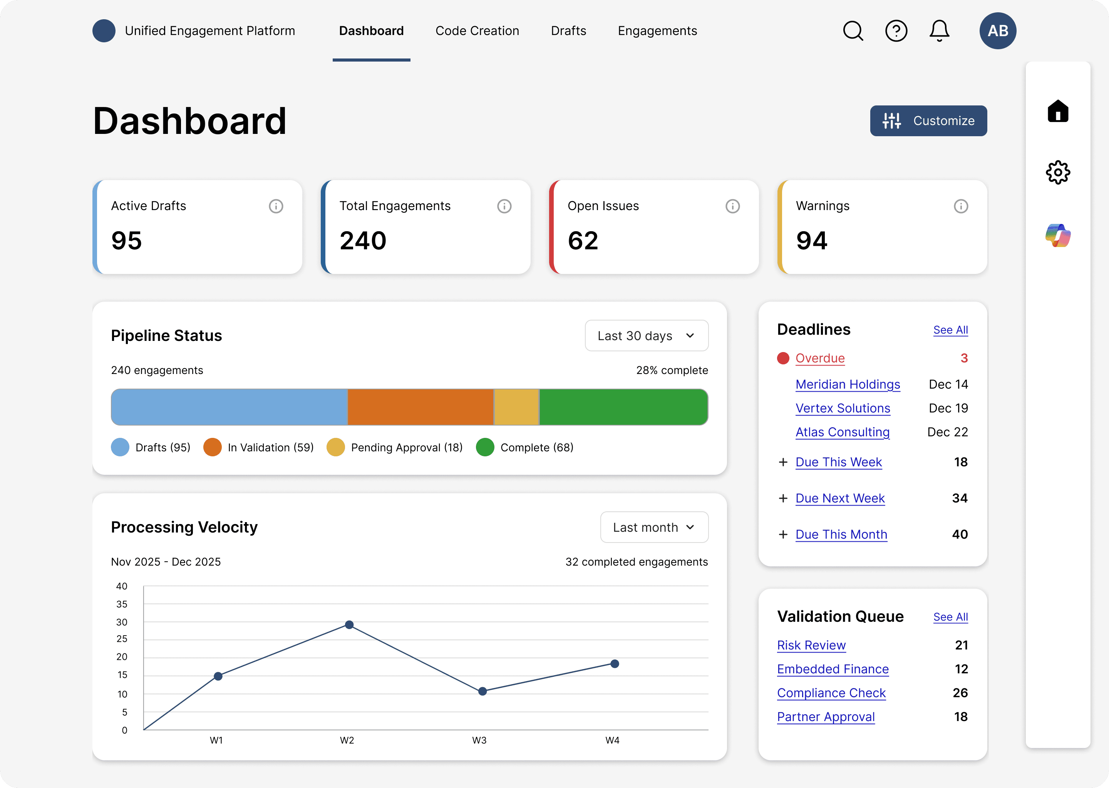Open the notifications bell
The height and width of the screenshot is (788, 1109).
(x=939, y=31)
